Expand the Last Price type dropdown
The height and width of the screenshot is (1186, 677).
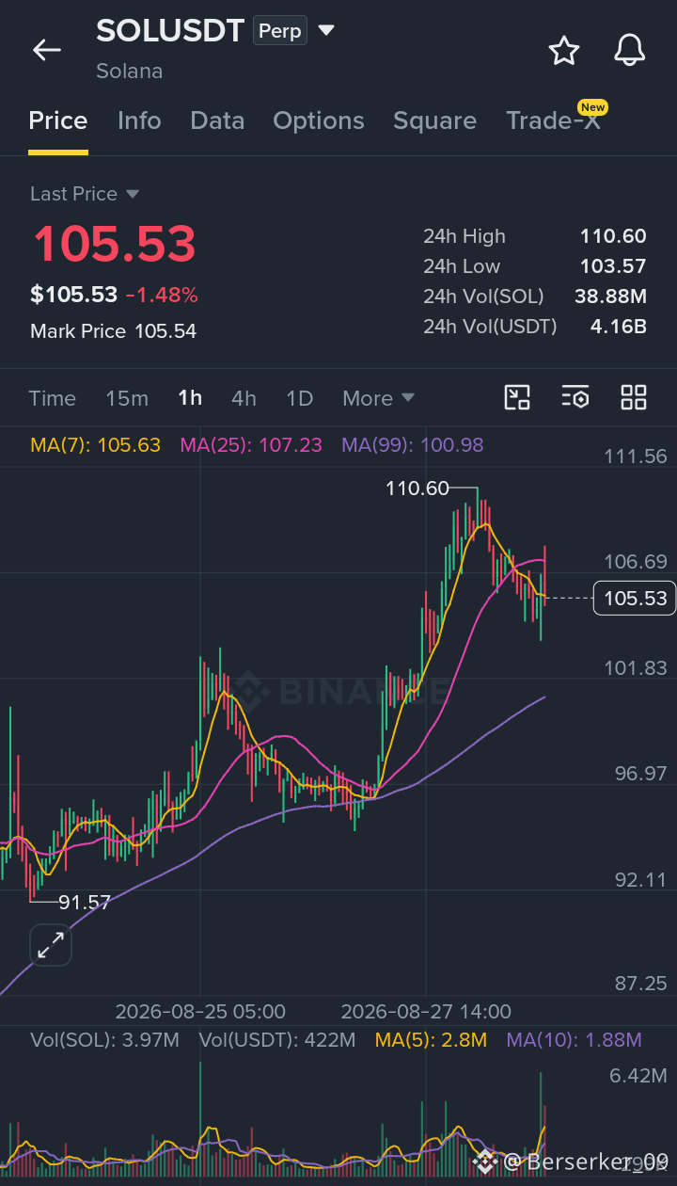tap(133, 194)
